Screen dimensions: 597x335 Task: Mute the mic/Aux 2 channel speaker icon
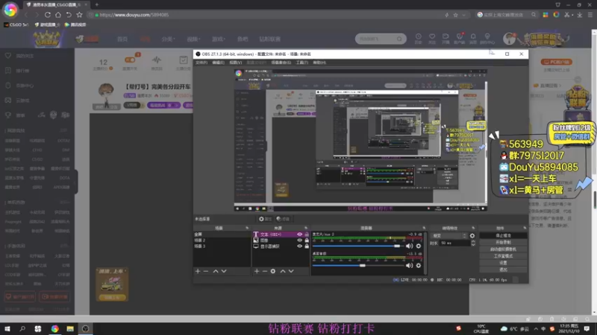pos(409,246)
